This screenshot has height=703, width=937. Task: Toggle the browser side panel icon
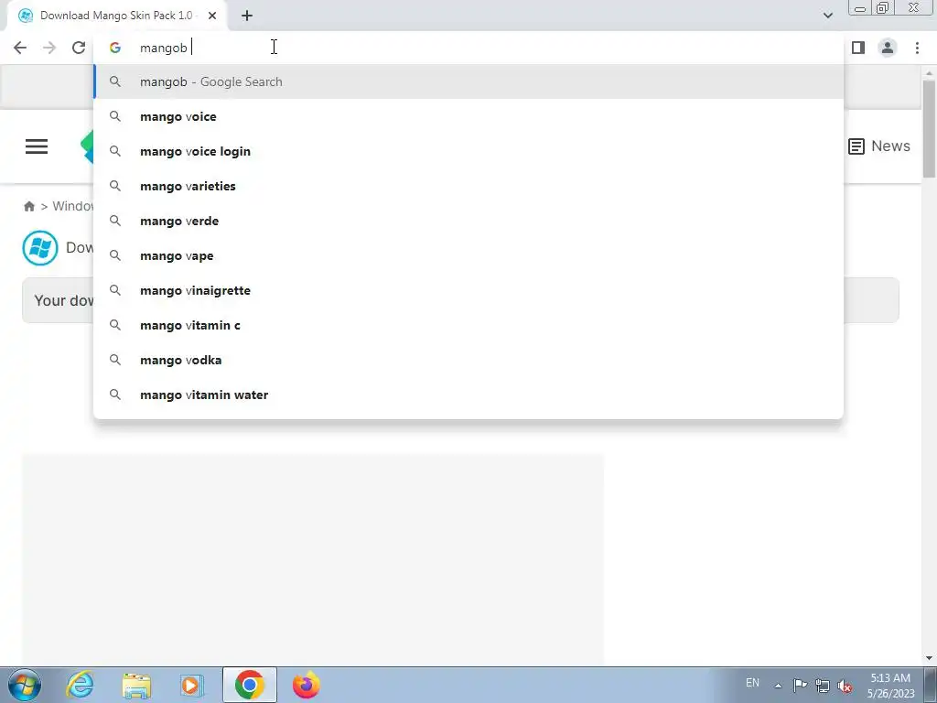(x=858, y=48)
